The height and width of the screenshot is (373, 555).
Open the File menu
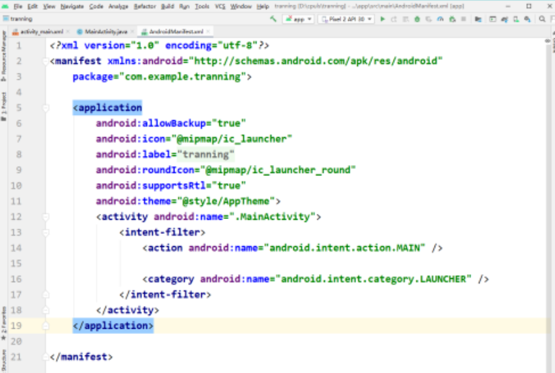click(x=18, y=6)
